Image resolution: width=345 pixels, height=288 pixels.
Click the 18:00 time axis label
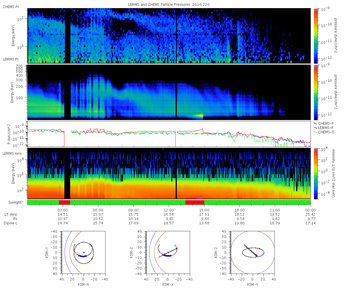240,210
